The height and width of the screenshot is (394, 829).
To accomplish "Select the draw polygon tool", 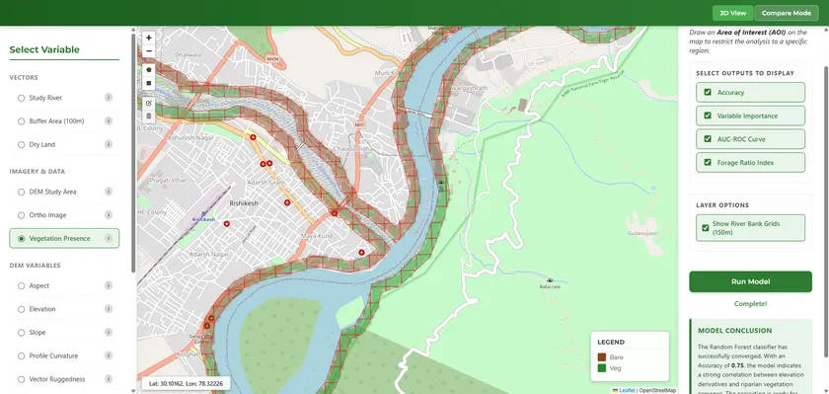I will click(x=149, y=69).
